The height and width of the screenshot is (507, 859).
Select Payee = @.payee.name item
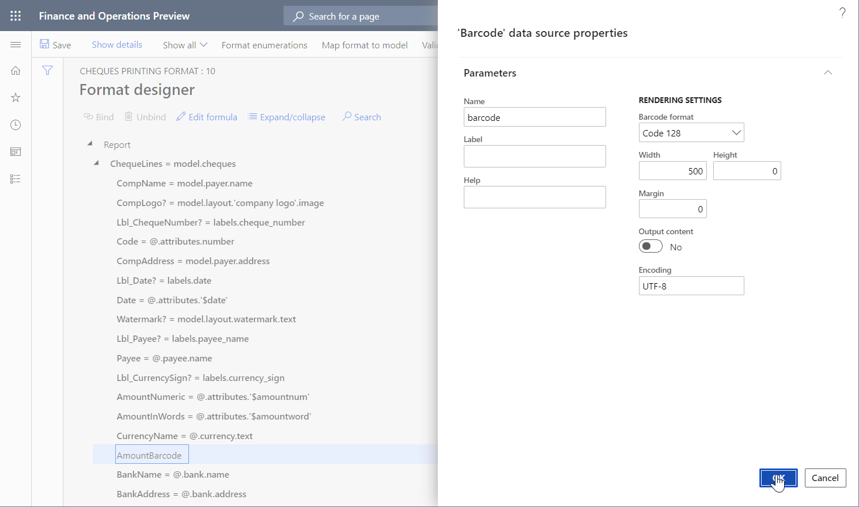pos(164,358)
